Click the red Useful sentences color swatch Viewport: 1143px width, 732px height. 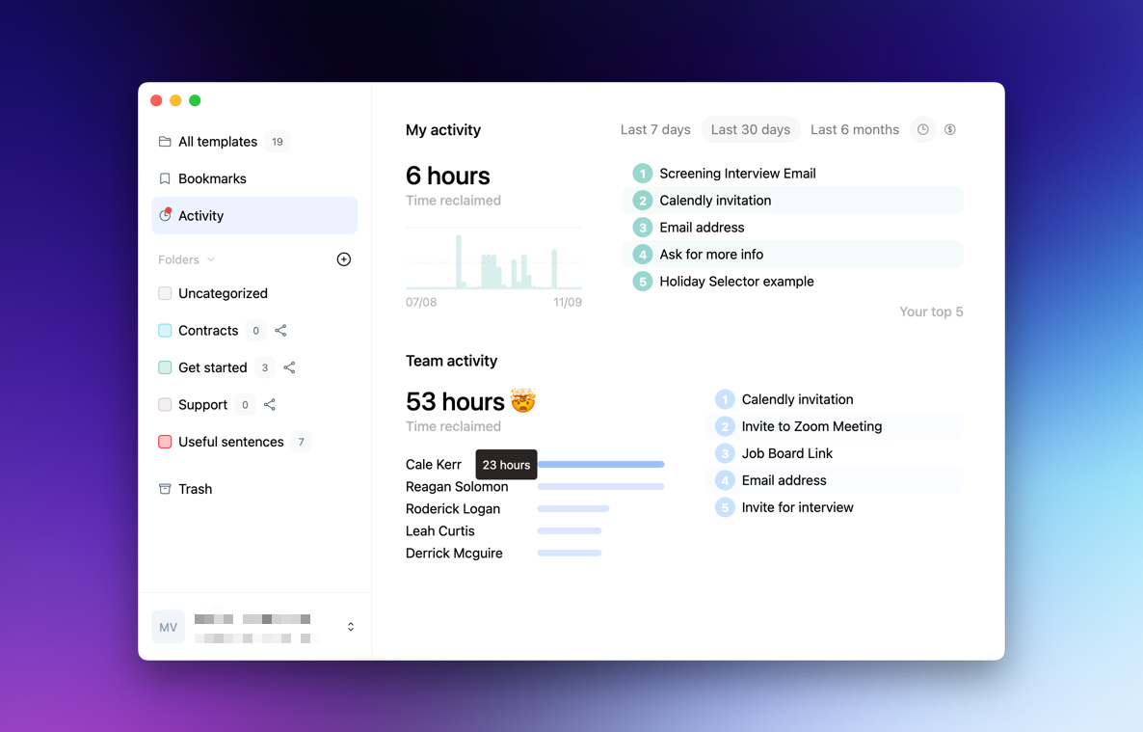[164, 442]
